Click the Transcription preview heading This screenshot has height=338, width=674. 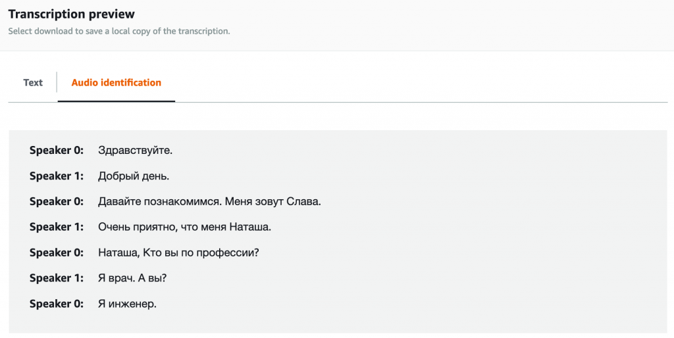(x=71, y=14)
